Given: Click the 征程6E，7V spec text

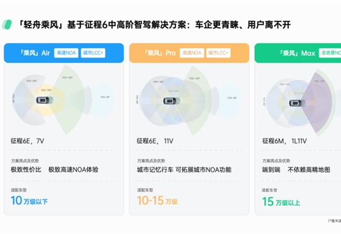Looking at the screenshot, I should coord(27,141).
